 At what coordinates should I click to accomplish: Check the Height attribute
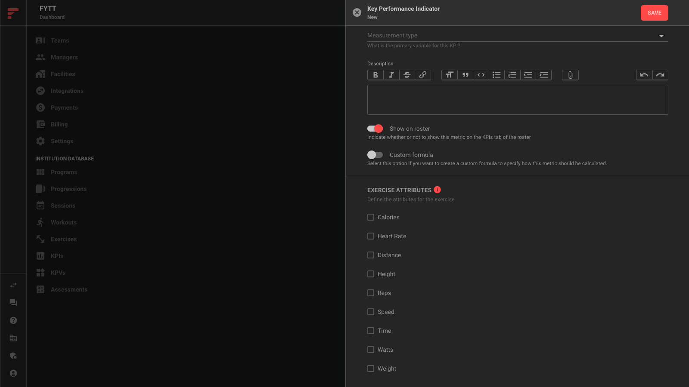click(x=371, y=274)
